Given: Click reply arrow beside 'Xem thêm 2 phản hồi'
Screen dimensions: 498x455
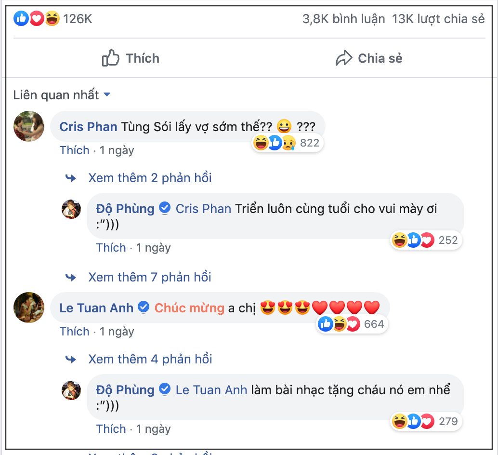Looking at the screenshot, I should coord(71,178).
